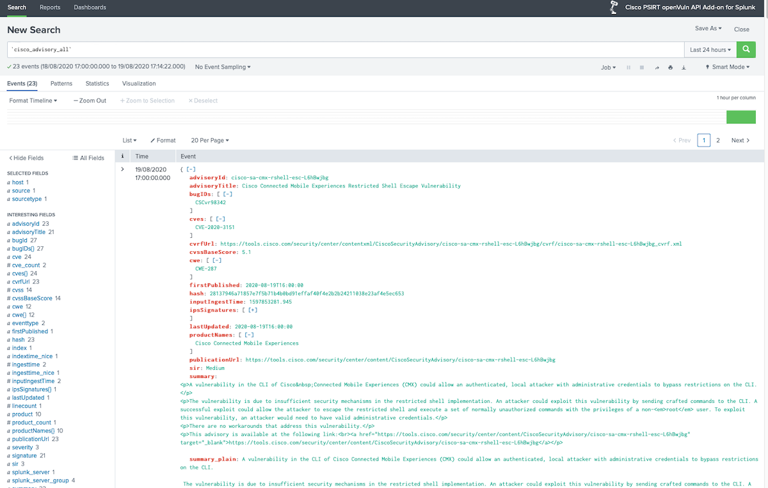
Task: Share the search job
Action: coord(657,67)
